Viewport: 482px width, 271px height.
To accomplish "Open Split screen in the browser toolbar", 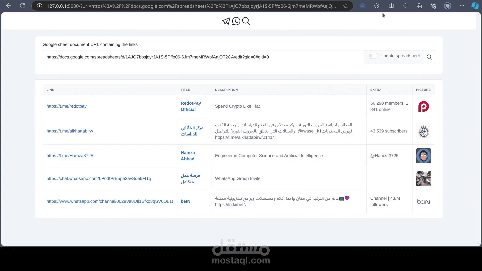I will (392, 6).
